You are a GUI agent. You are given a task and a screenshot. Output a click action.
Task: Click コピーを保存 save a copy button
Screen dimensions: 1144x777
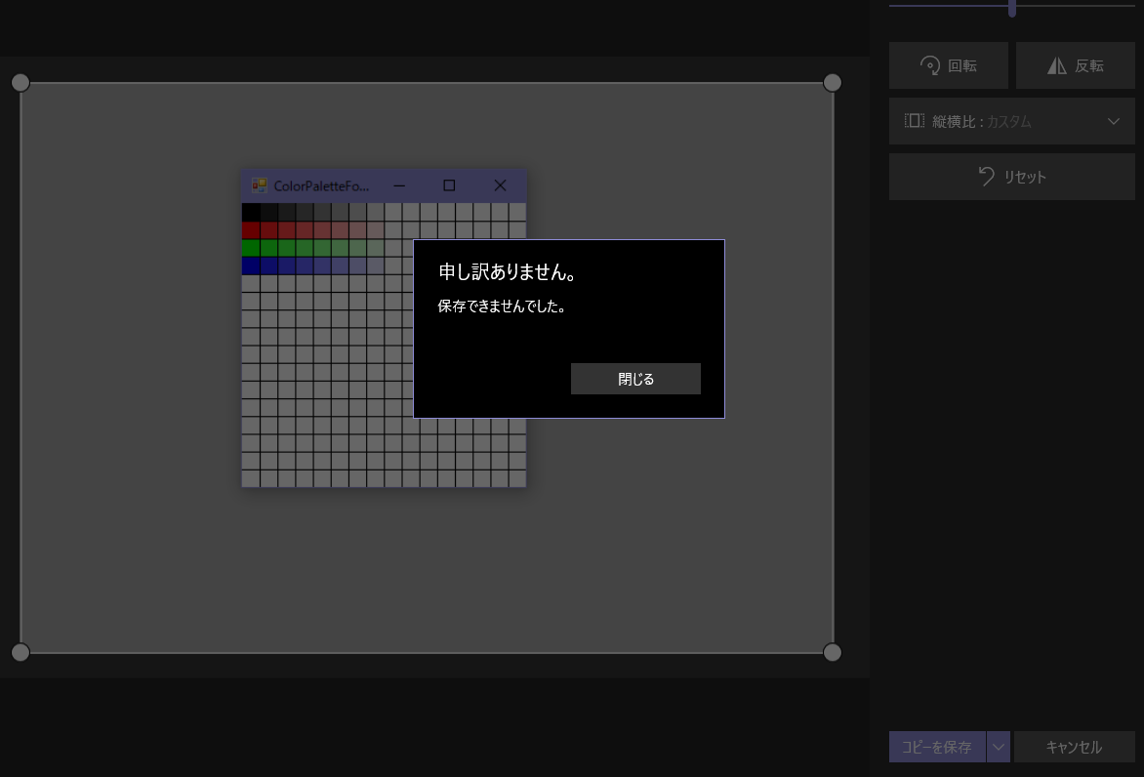937,747
